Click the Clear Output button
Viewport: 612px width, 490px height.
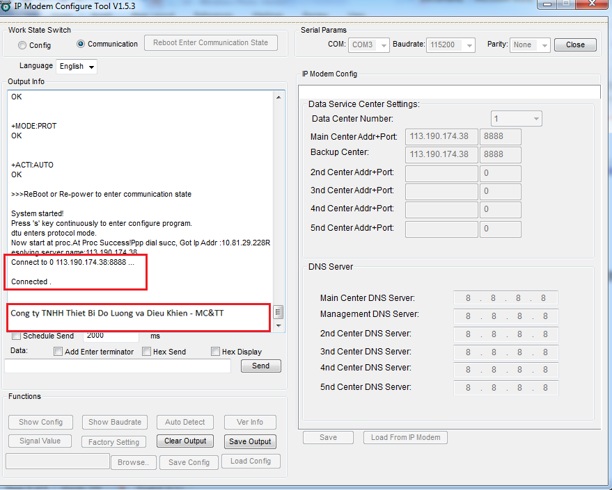[185, 441]
